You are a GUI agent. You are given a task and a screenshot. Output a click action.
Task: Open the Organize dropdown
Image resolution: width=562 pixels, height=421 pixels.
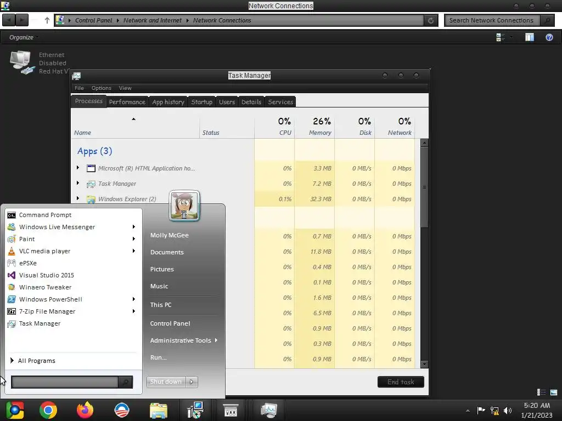24,37
